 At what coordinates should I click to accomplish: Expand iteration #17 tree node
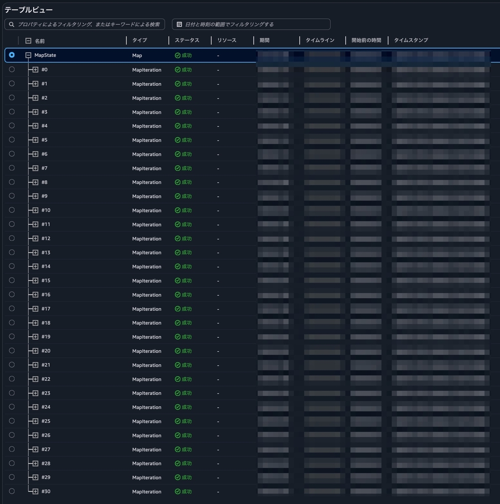35,309
